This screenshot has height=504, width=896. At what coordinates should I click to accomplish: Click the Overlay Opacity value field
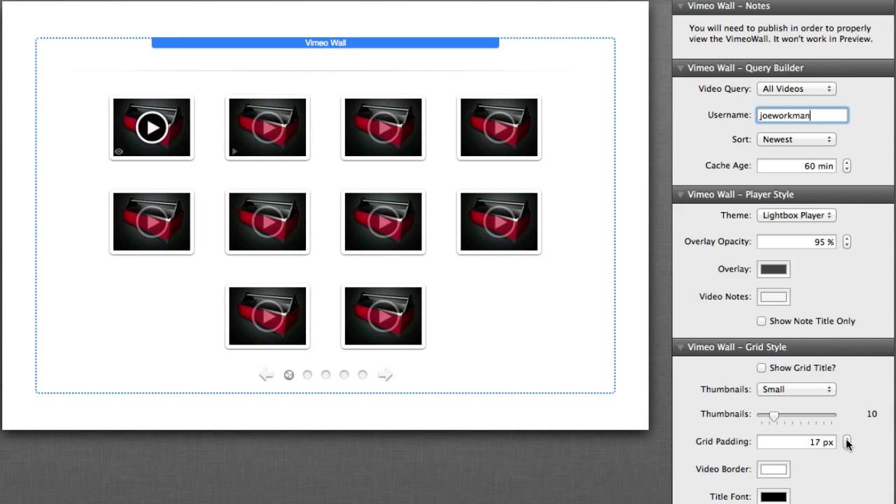797,241
